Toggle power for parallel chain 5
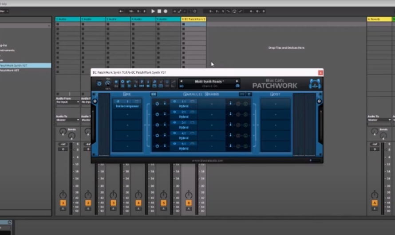 click(x=157, y=146)
